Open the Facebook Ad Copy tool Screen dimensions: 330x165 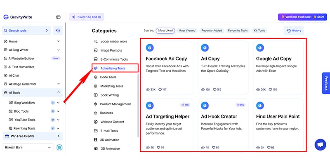click(168, 68)
